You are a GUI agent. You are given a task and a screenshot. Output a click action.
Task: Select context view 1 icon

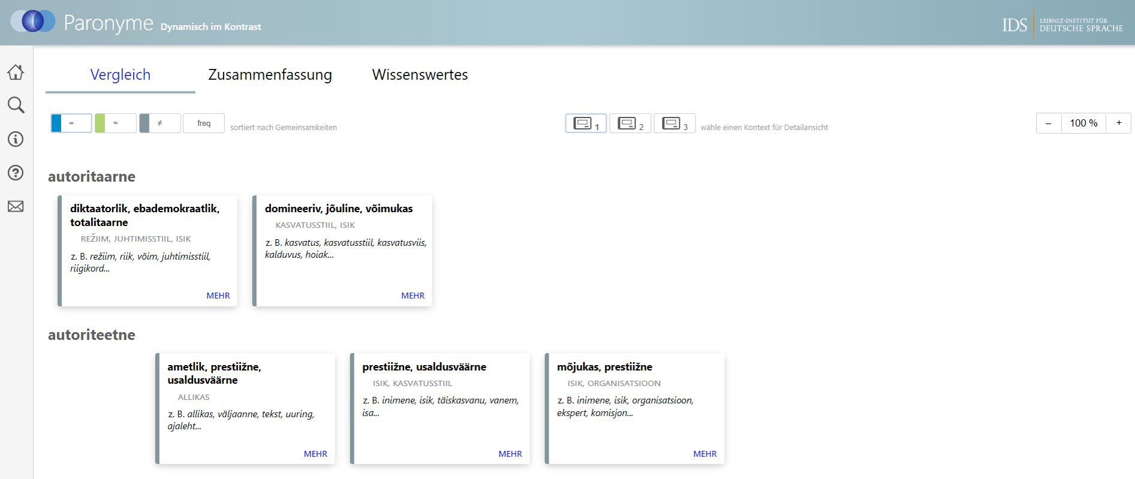586,123
